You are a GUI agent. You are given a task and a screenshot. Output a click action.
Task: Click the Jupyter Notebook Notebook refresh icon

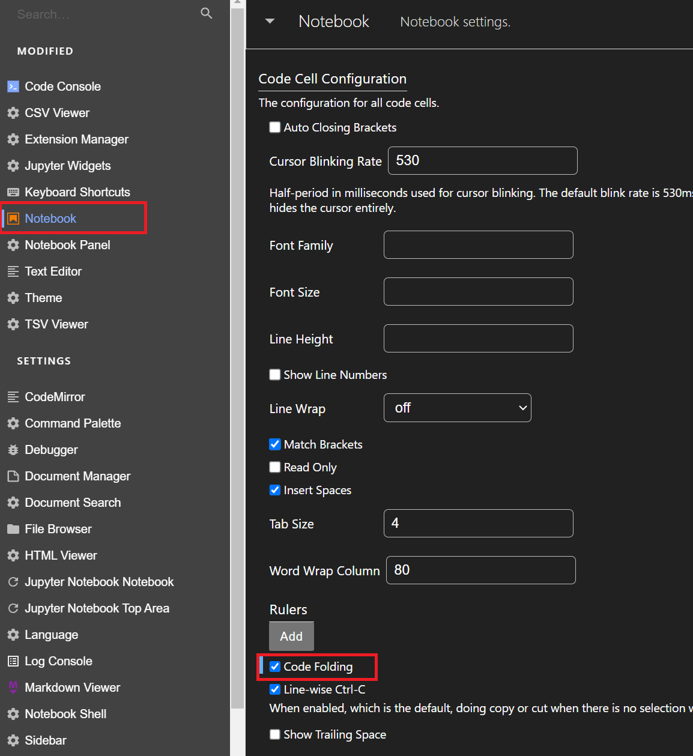(x=13, y=582)
